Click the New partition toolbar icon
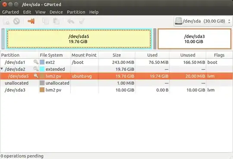This screenshot has height=159, width=233. tap(6, 22)
